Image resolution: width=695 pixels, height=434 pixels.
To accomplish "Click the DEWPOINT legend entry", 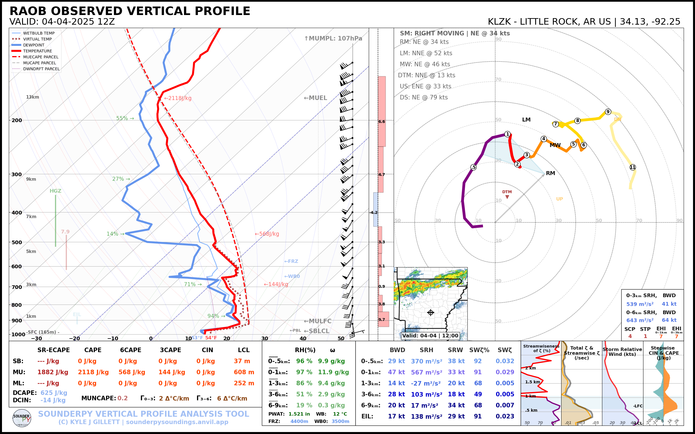I will tap(34, 45).
